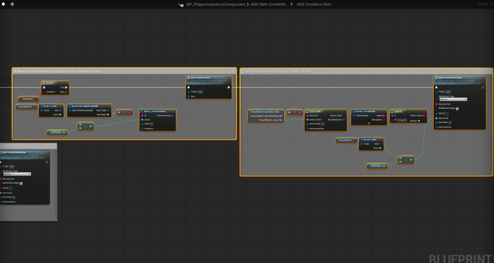The height and width of the screenshot is (263, 494).
Task: Select 'Client create item dropped notification' comment title
Action: pos(276,71)
